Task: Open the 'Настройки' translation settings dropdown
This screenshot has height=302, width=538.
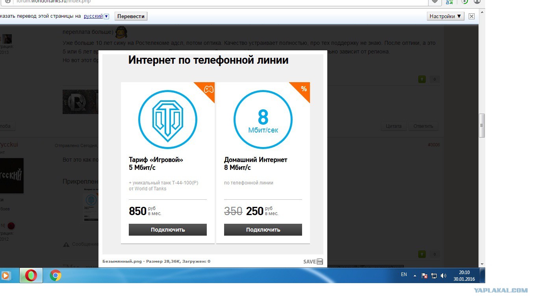Action: click(445, 16)
